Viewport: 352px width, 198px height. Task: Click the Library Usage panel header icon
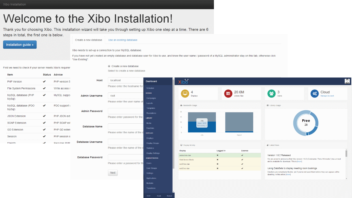[x=268, y=106]
